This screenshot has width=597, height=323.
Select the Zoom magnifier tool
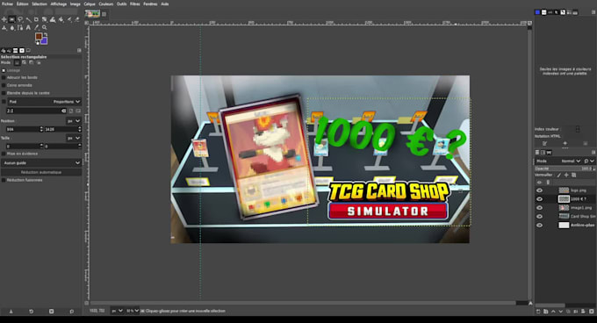(x=45, y=27)
